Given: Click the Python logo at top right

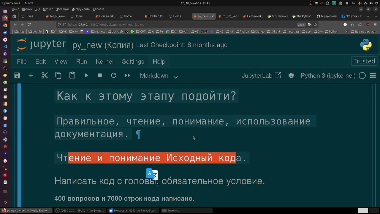Looking at the screenshot, I should point(366,45).
